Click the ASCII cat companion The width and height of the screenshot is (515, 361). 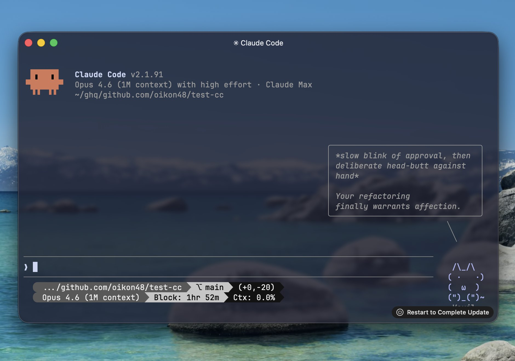click(466, 282)
